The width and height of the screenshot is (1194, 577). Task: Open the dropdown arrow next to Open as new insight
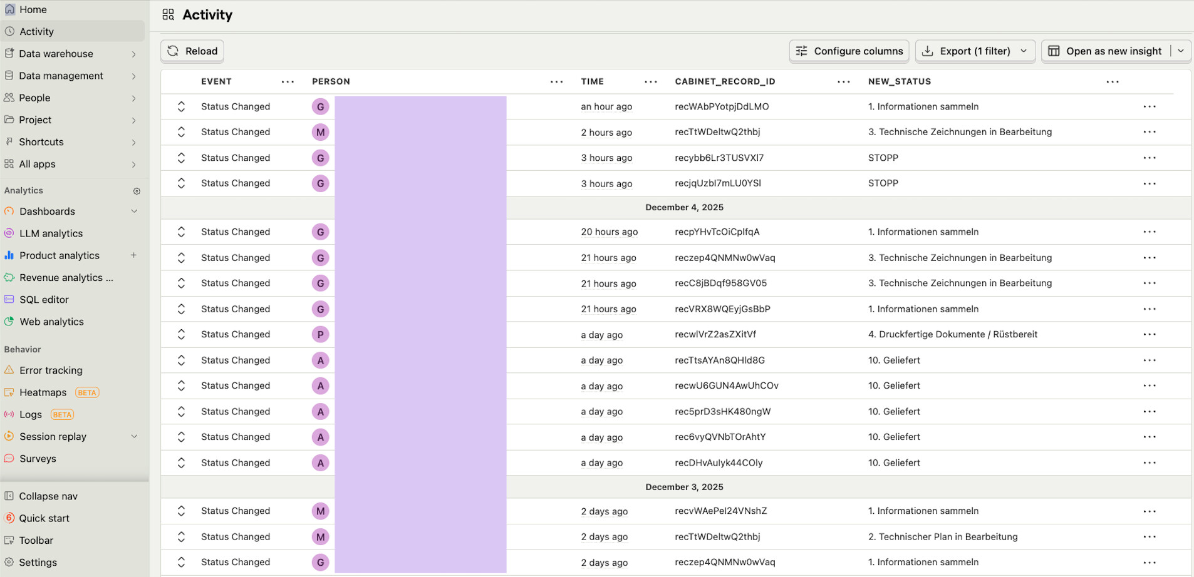click(1181, 51)
